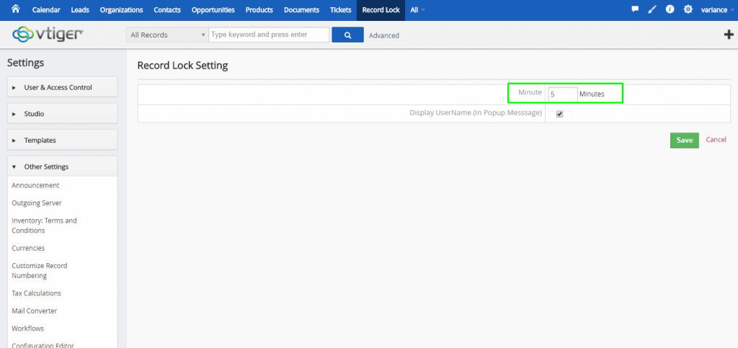The image size is (738, 348).
Task: Open Customize Record Numbering
Action: (x=40, y=270)
